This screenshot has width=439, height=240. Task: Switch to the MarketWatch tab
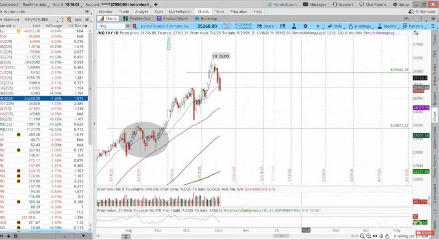pyautogui.click(x=180, y=12)
